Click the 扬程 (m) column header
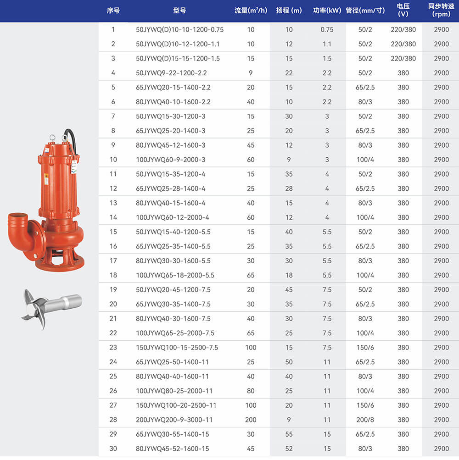Image resolution: width=459 pixels, height=460 pixels. point(289,11)
